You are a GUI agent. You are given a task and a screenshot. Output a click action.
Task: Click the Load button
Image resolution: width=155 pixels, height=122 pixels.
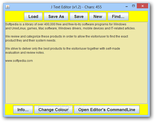point(33,16)
